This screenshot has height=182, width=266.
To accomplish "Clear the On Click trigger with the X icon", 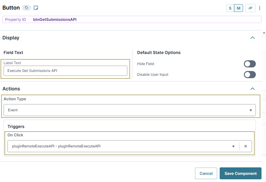I will pos(246,146).
